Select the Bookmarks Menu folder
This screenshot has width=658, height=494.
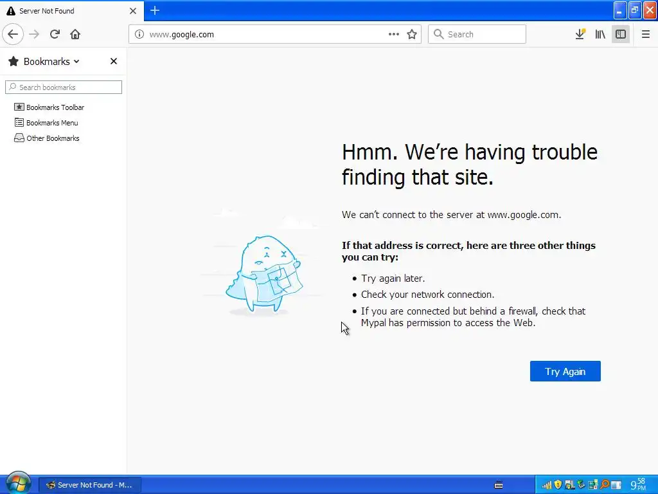pyautogui.click(x=46, y=123)
